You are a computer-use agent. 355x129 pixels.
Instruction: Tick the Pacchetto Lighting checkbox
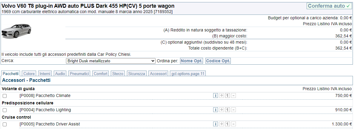point(4,110)
